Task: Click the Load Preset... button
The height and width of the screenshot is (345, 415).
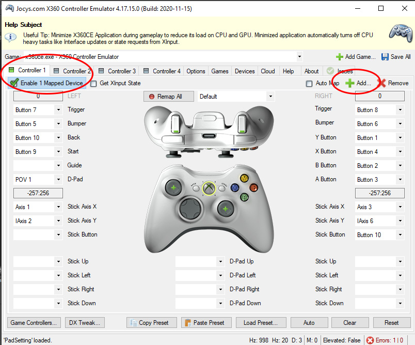Action: tap(261, 323)
